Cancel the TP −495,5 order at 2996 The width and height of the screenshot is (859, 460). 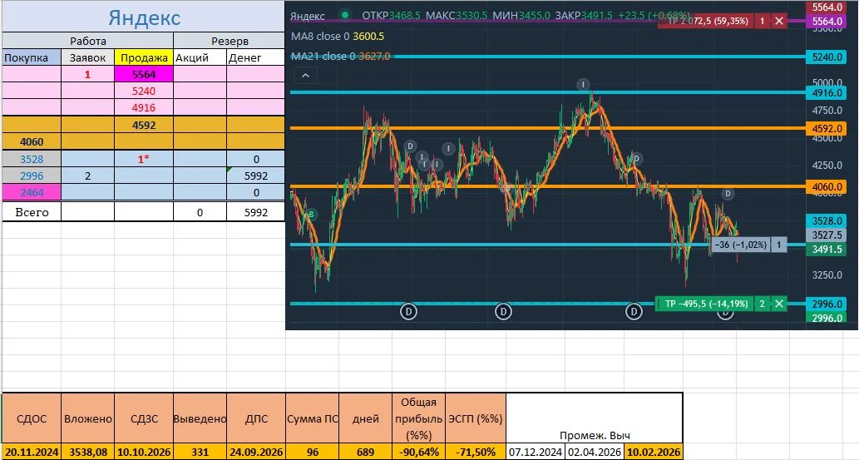(778, 303)
